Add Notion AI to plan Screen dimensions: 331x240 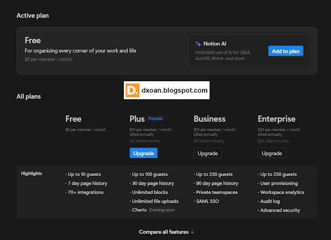(x=285, y=51)
